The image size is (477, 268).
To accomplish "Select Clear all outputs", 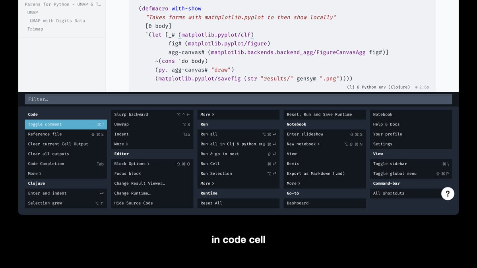I will pos(66,154).
